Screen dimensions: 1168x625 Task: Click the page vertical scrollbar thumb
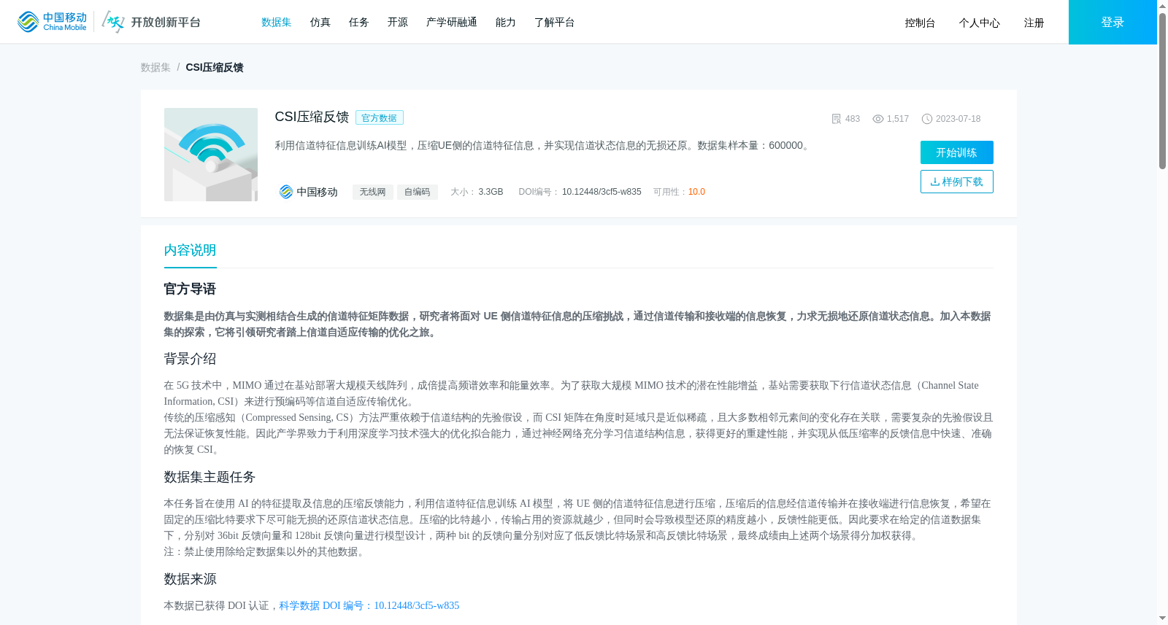(1162, 91)
